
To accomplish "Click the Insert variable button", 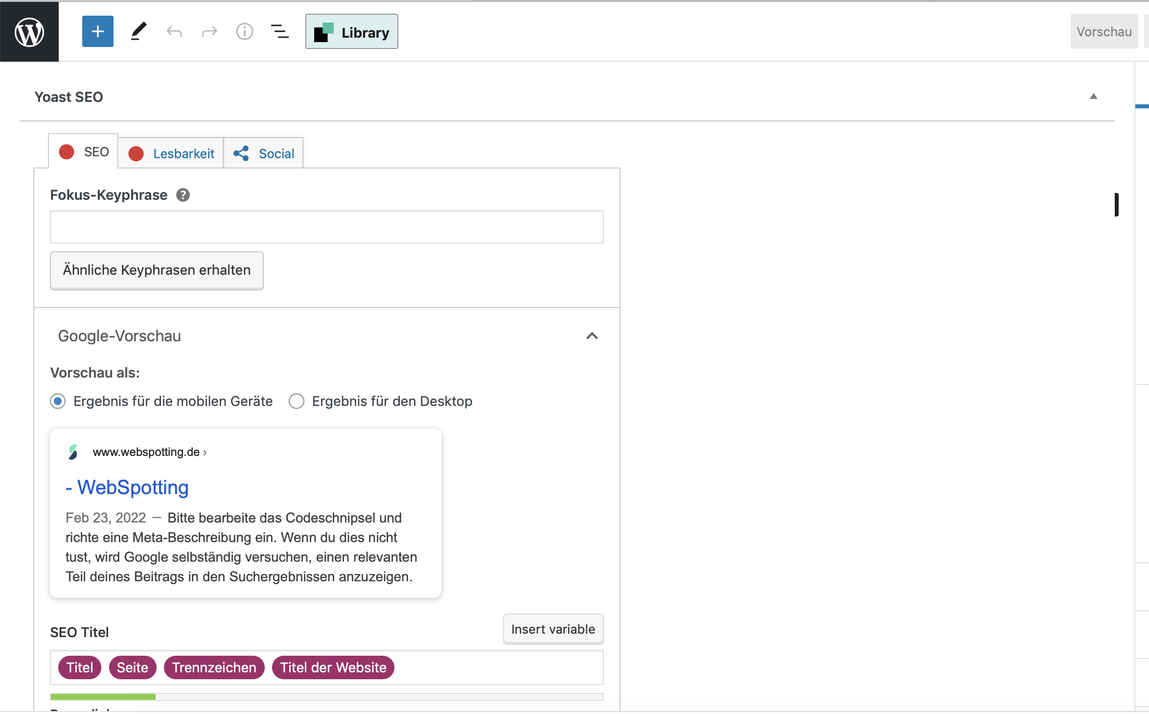I will [553, 629].
